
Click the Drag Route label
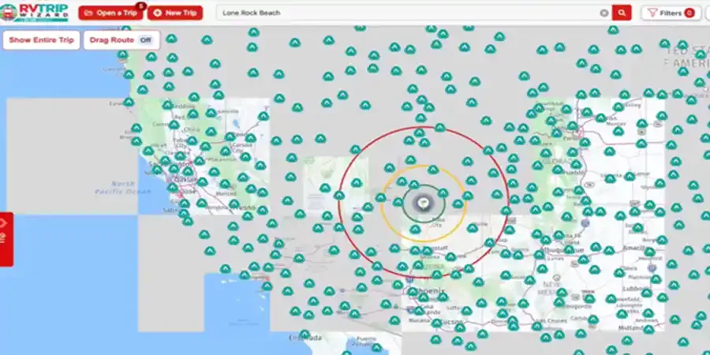[x=112, y=40]
